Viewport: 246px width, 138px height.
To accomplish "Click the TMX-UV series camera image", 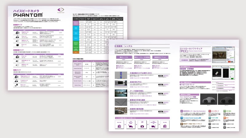I will pos(16,77).
